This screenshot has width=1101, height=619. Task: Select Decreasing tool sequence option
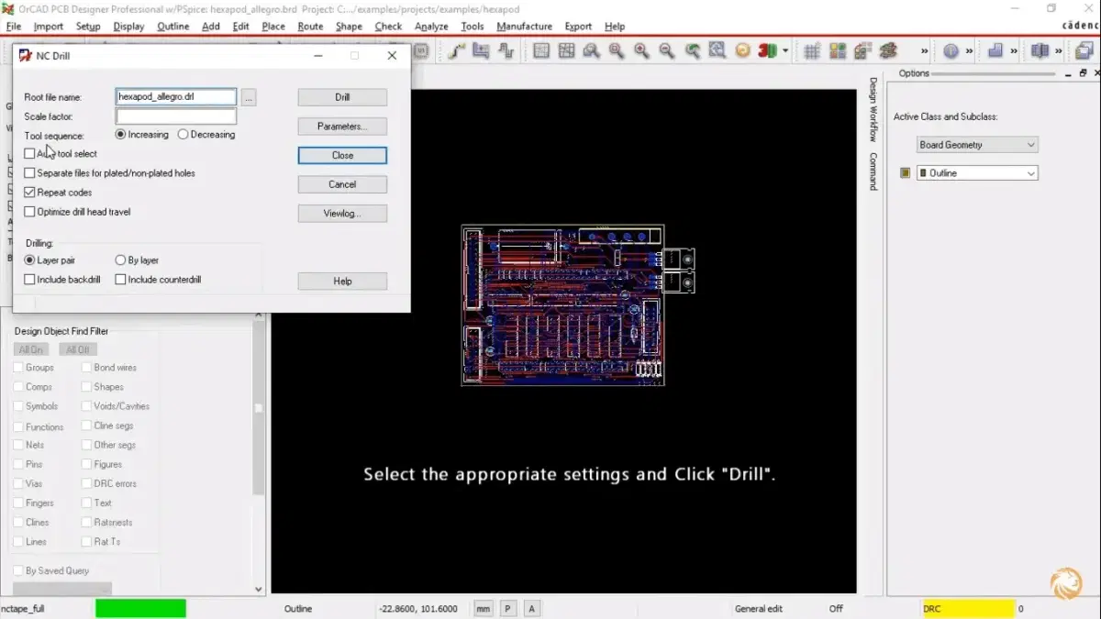[x=183, y=135]
